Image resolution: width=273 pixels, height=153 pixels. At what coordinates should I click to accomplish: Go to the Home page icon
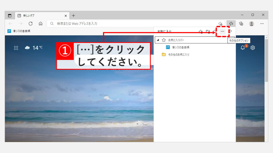tap(41, 24)
